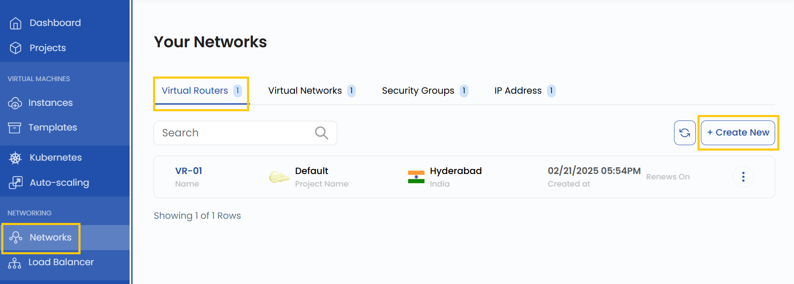794x284 pixels.
Task: Open Dashboard from the sidebar
Action: click(55, 23)
